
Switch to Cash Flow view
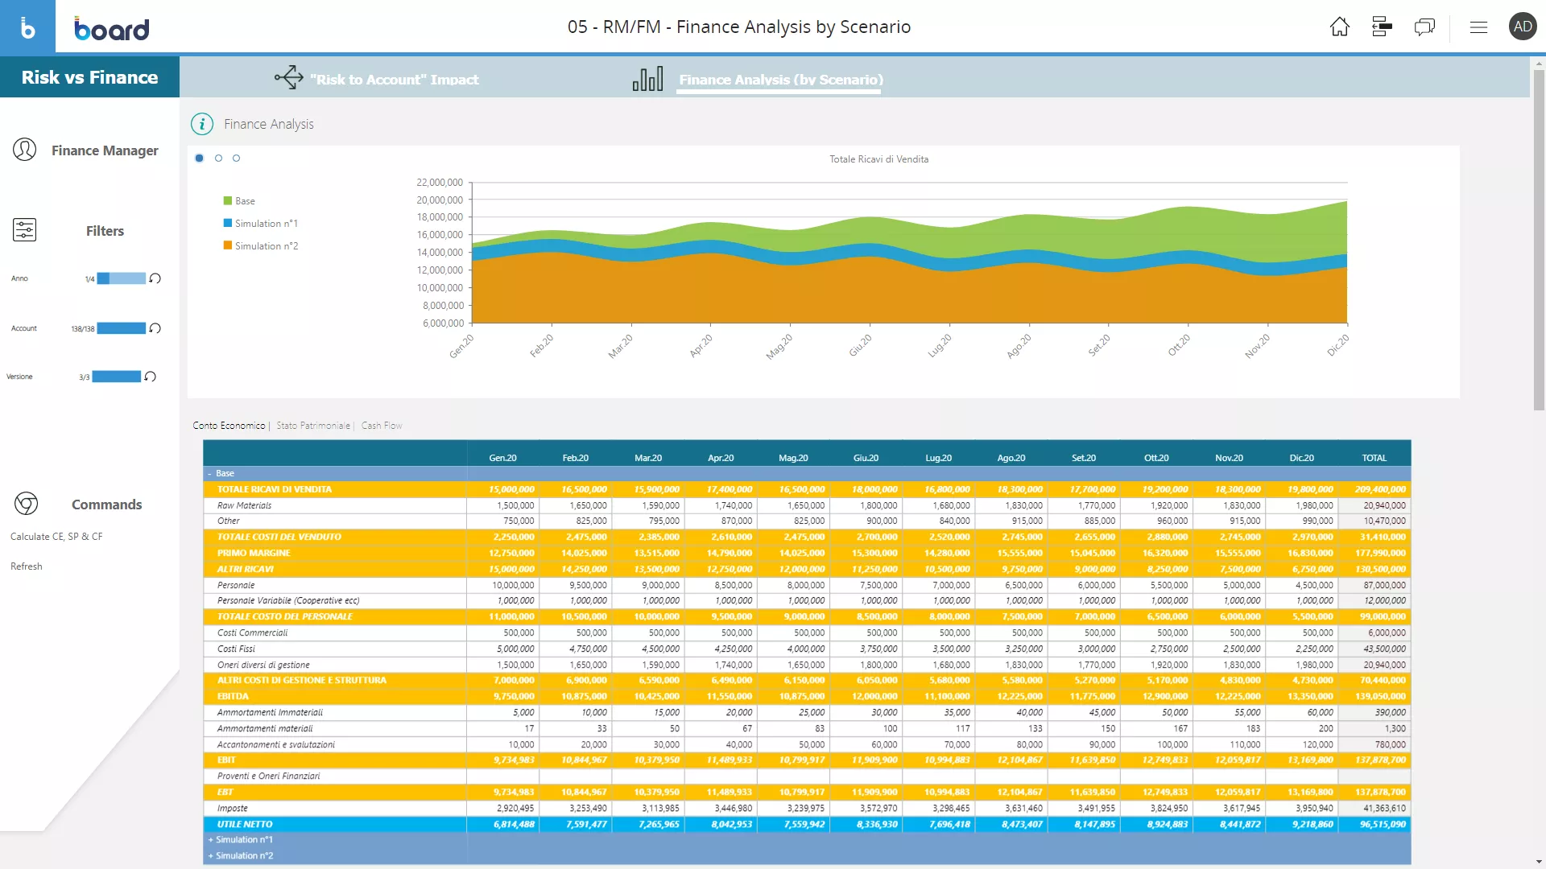coord(382,426)
